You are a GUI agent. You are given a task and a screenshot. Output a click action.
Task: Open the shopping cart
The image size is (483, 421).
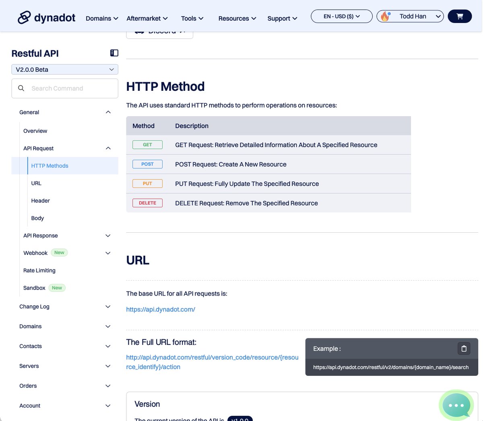point(460,16)
